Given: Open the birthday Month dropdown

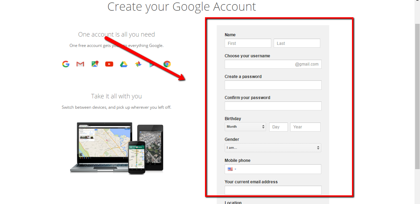Looking at the screenshot, I should [245, 127].
